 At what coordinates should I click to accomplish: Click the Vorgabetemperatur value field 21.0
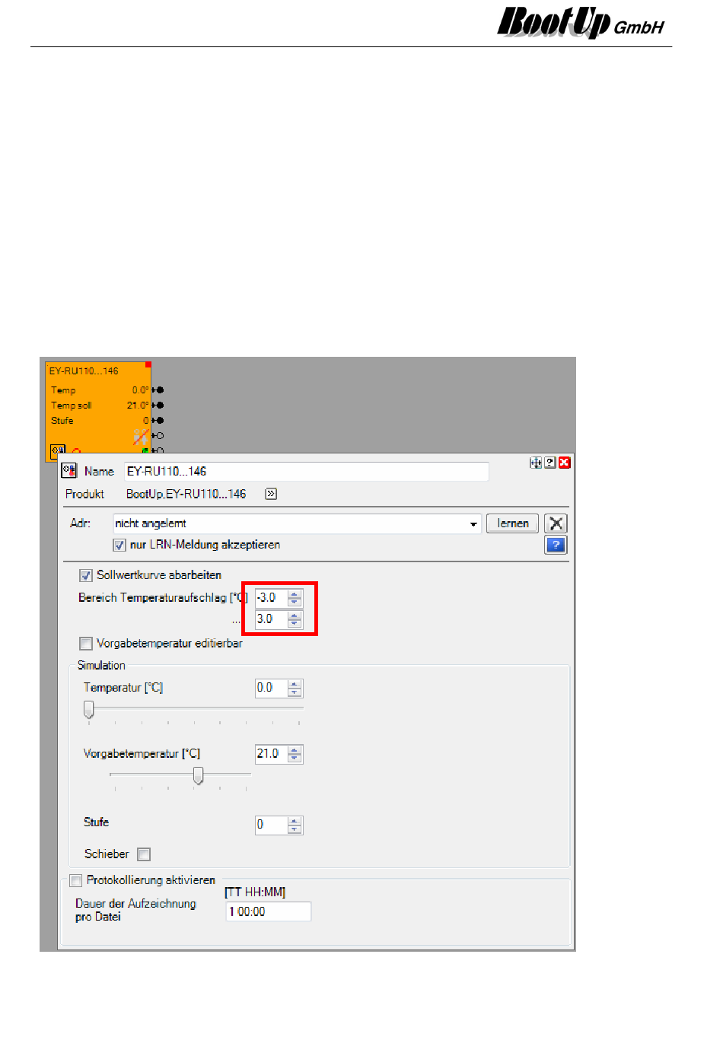click(271, 754)
